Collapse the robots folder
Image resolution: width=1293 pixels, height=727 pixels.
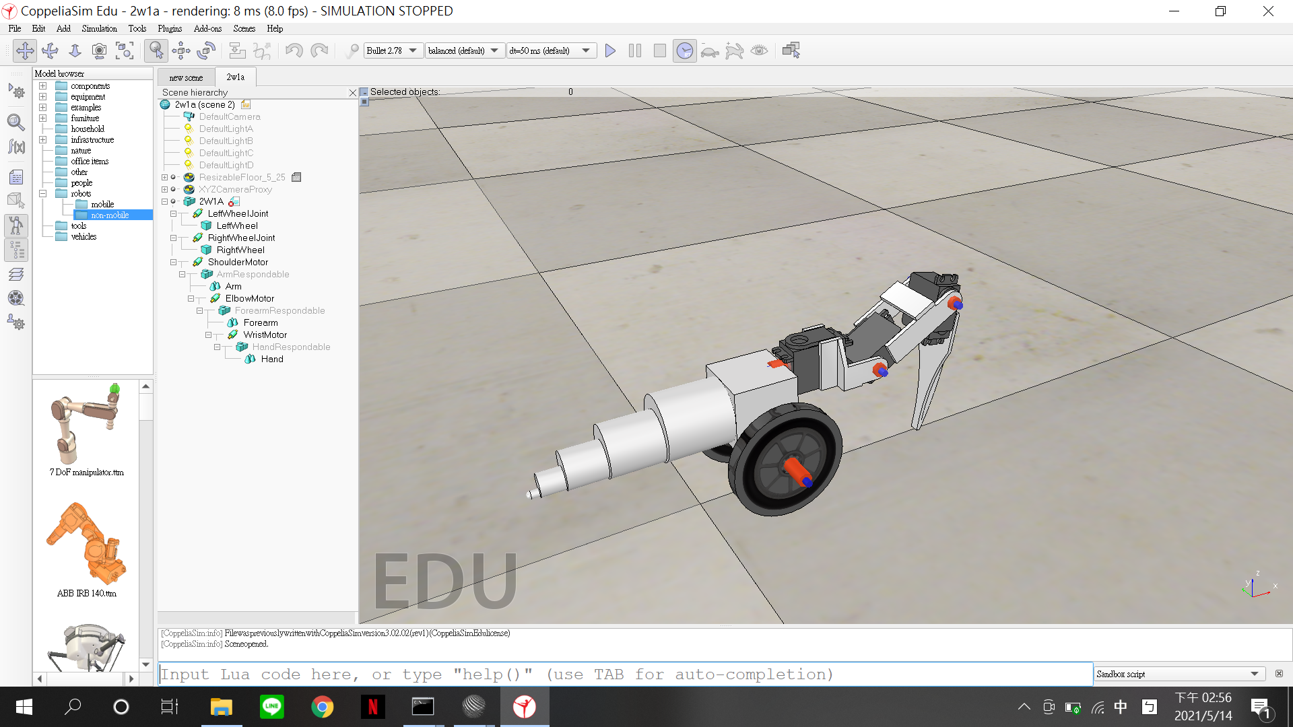(x=42, y=193)
